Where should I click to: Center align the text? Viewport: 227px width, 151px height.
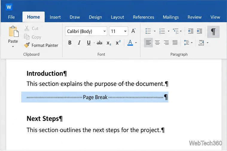[157, 43]
